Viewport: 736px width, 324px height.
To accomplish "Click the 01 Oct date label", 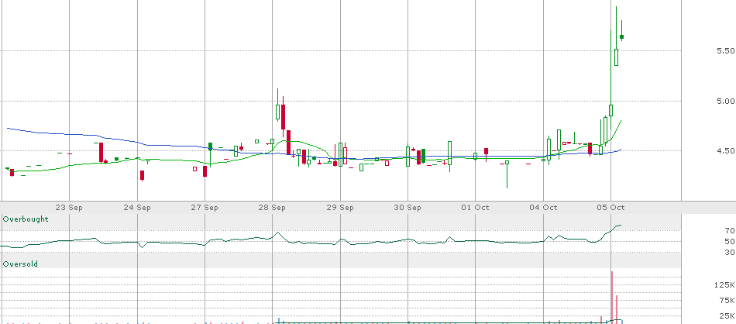I will click(476, 208).
